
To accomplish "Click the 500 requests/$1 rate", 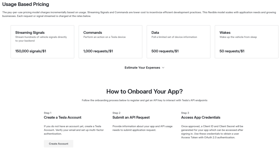I will pos(165,51).
